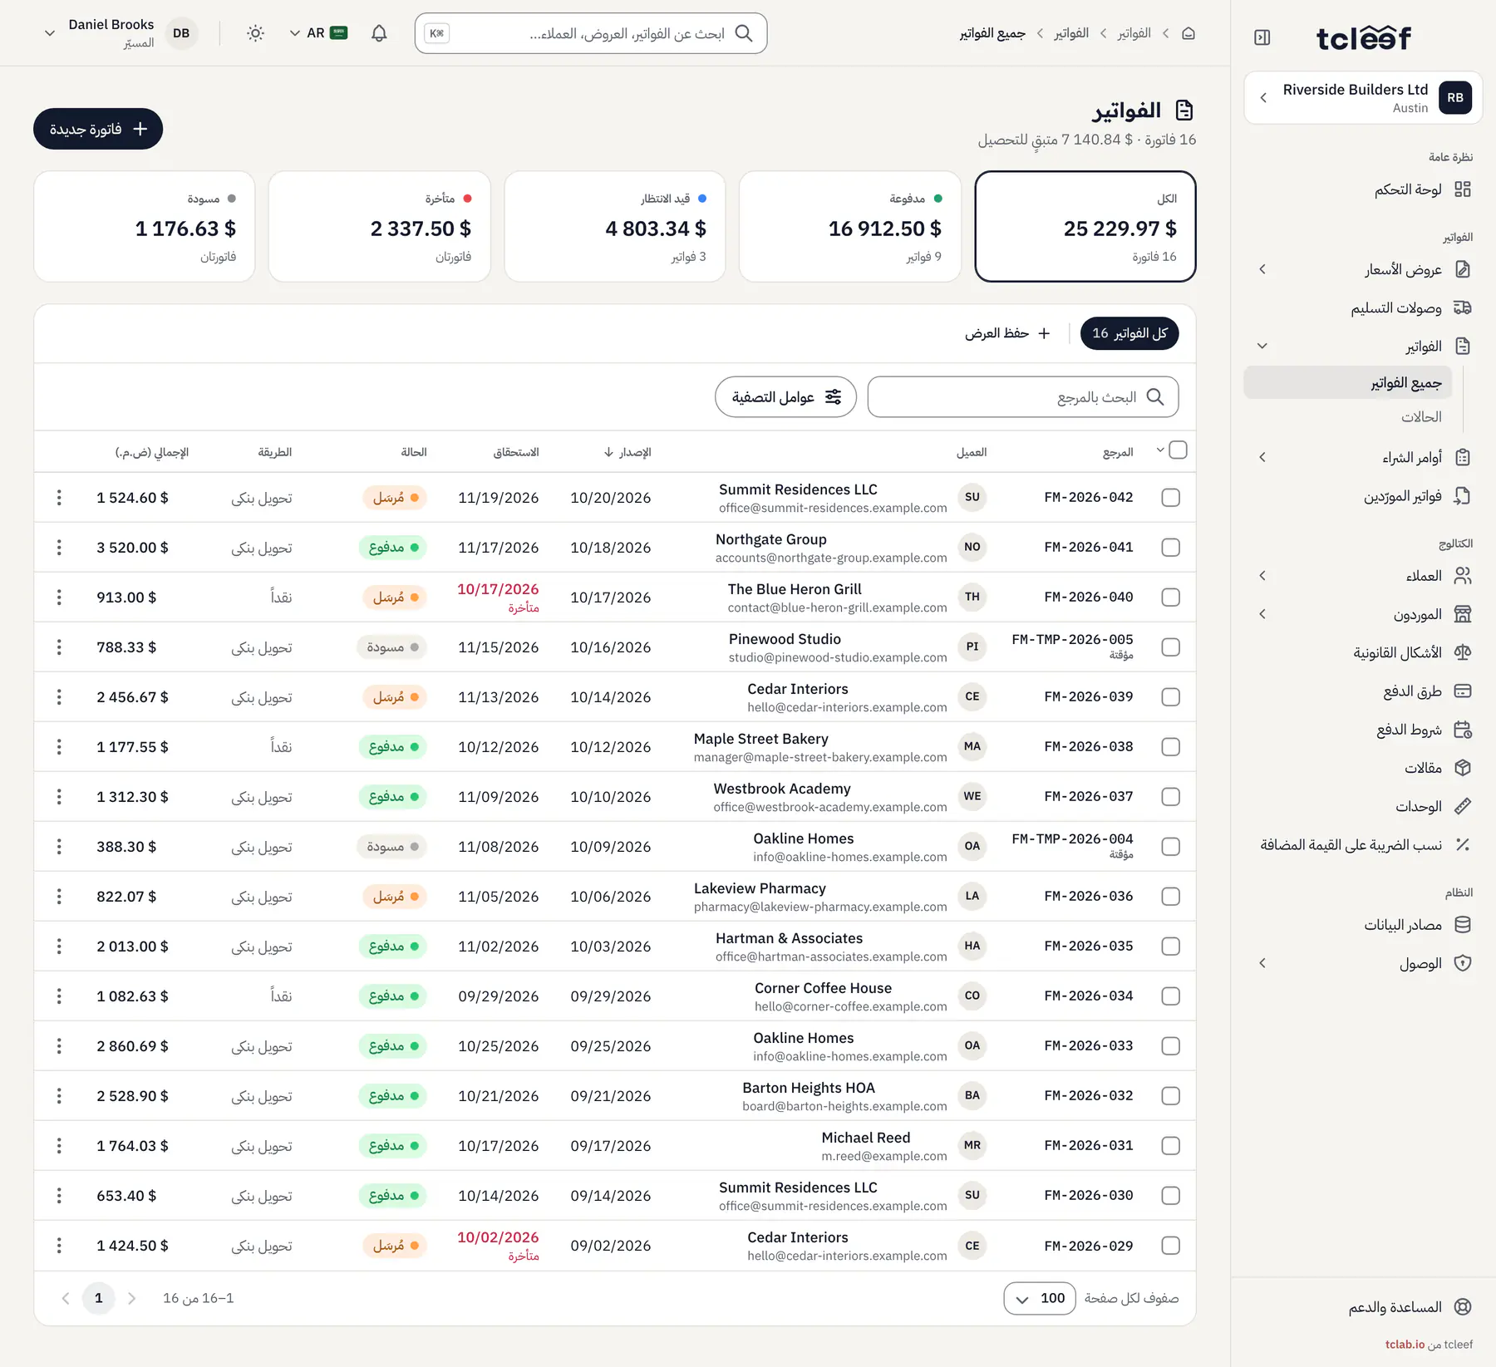Open payment methods card icon
This screenshot has height=1367, width=1496.
coord(1463,691)
